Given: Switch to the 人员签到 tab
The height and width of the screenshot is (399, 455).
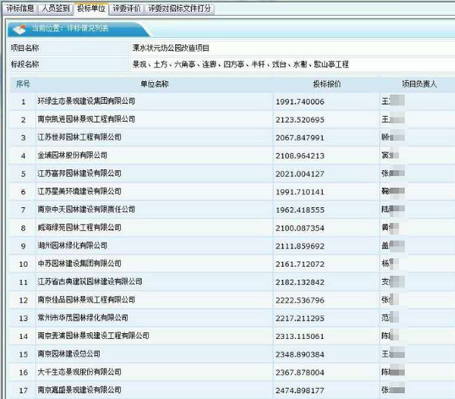Looking at the screenshot, I should pyautogui.click(x=57, y=9).
